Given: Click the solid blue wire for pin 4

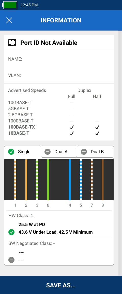Looking at the screenshot, I should click(70, 180).
